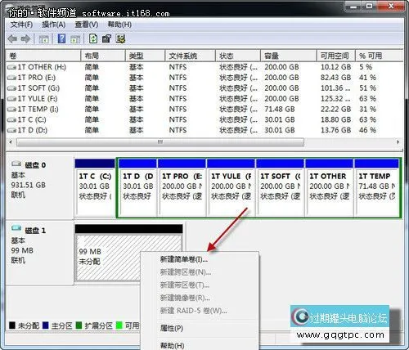This screenshot has width=409, height=350.
Task: Open the 文件(F) menu
Action: [x=21, y=25]
